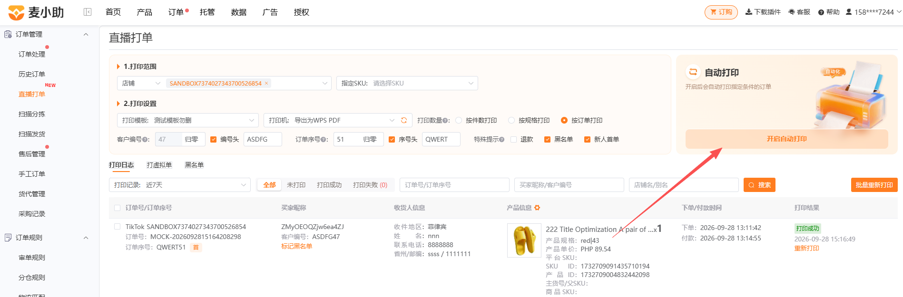Open the 指定SKU dropdown
This screenshot has height=297, width=903.
407,83
